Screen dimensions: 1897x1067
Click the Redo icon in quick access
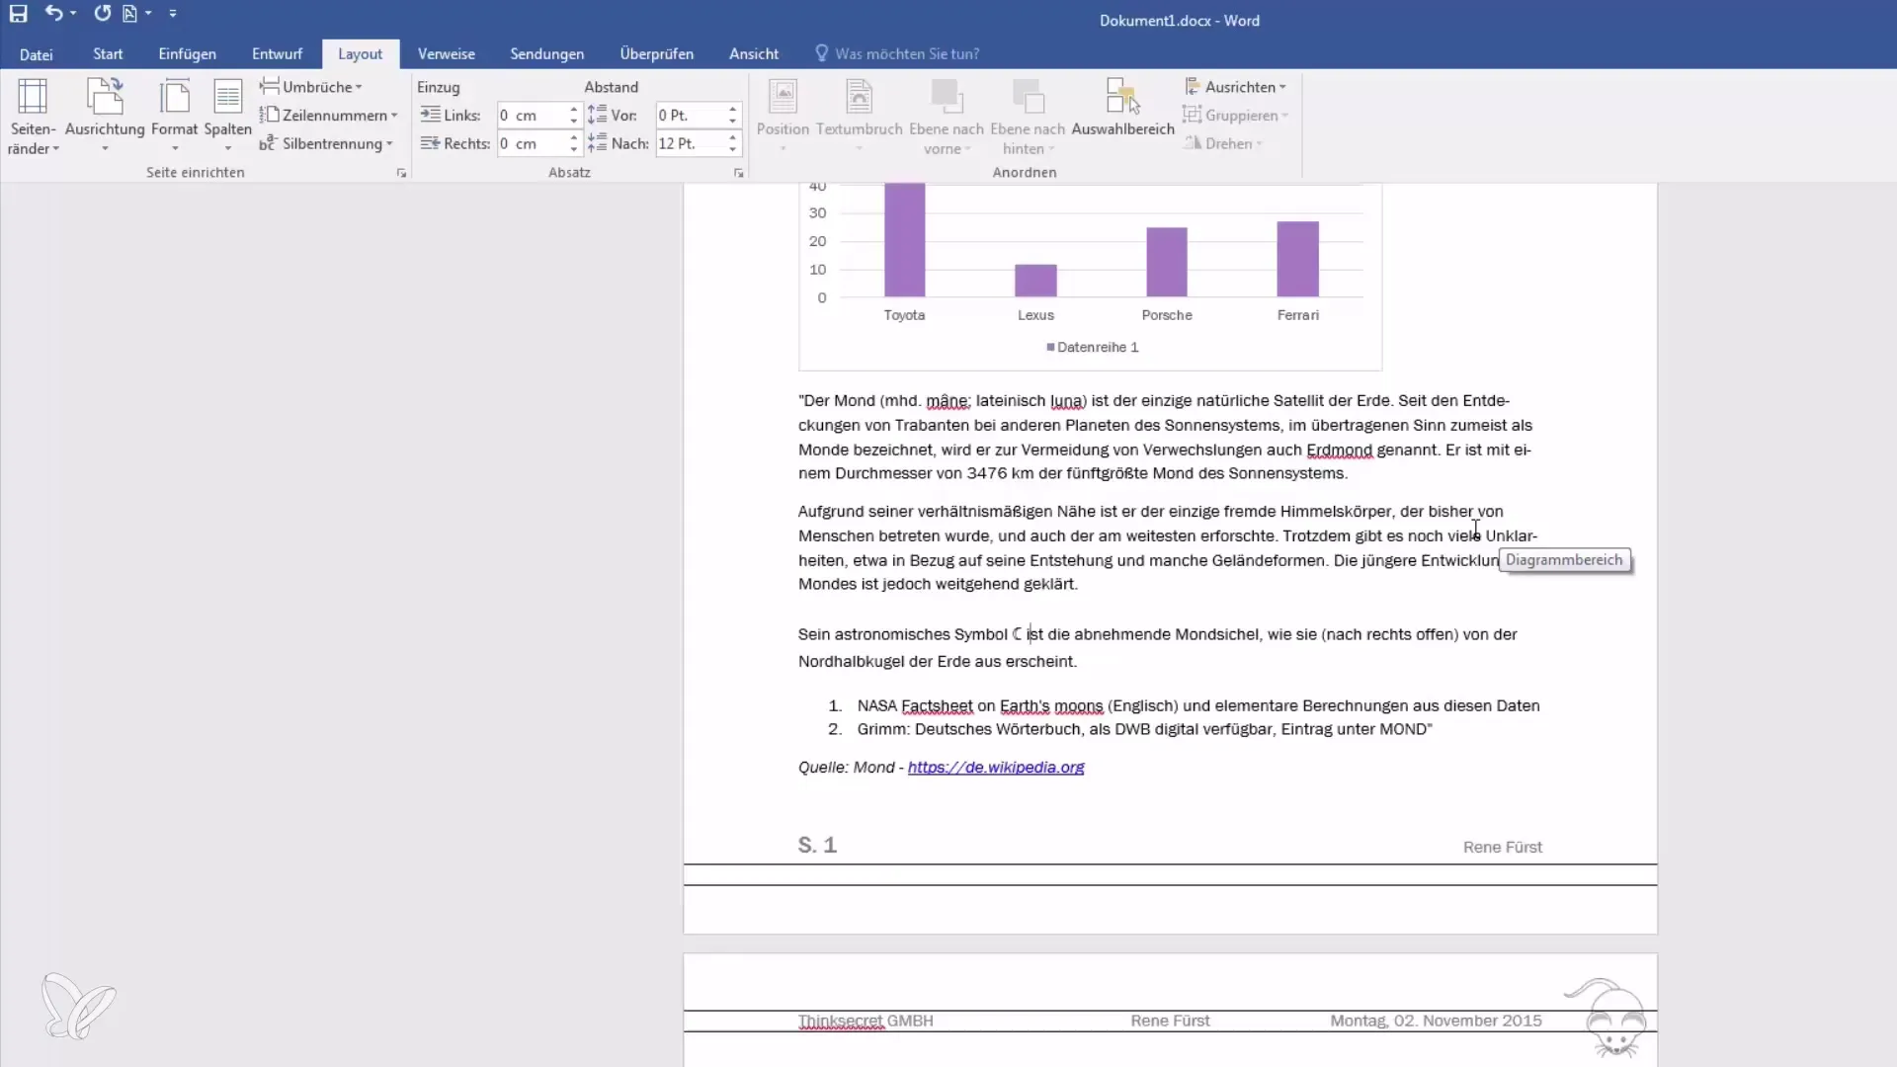(102, 14)
